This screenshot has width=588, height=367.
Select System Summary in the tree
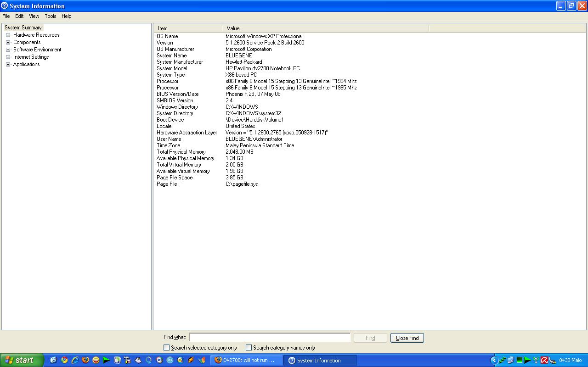click(23, 28)
